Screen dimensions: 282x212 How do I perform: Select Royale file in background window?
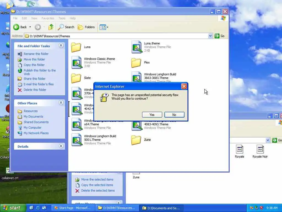tap(239, 152)
